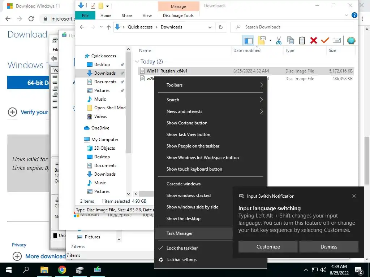Reload the Chrome page
Screen dimensions: 370x277
[x=31, y=19]
